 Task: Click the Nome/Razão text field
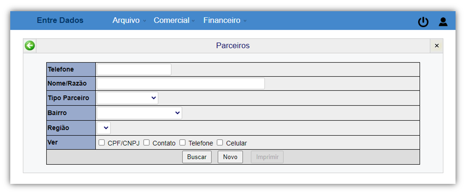click(181, 84)
